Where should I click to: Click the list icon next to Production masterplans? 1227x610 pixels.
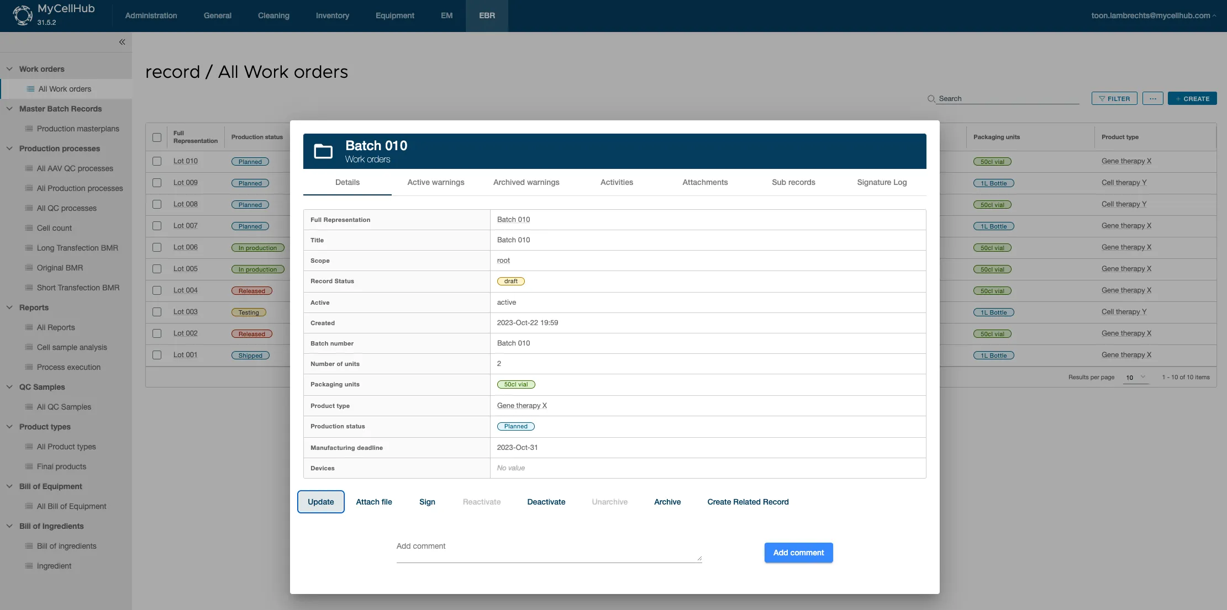28,129
